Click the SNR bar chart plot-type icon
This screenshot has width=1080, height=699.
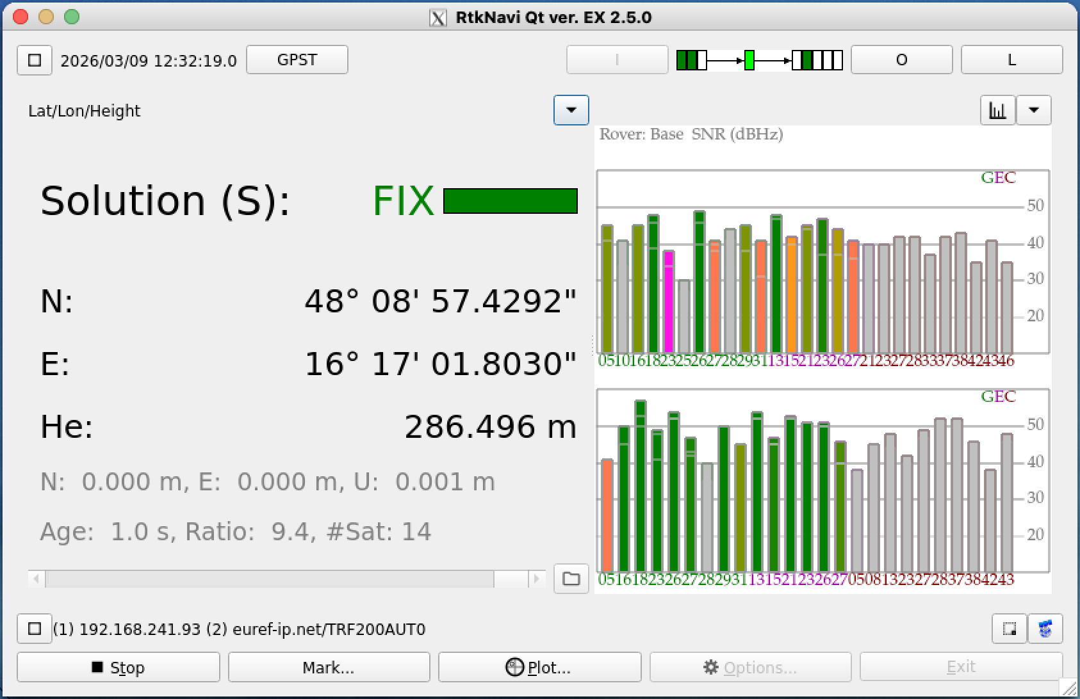[x=997, y=110]
